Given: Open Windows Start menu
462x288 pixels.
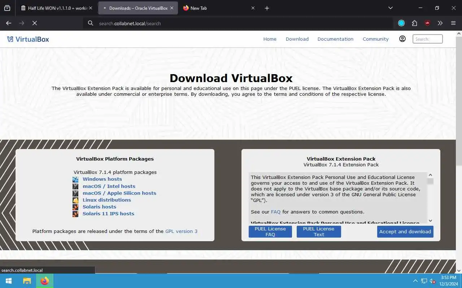Looking at the screenshot, I should [x=9, y=281].
